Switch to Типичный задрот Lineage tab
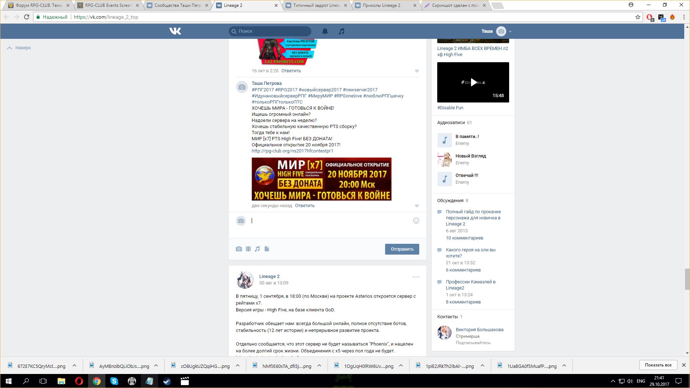 (x=316, y=5)
